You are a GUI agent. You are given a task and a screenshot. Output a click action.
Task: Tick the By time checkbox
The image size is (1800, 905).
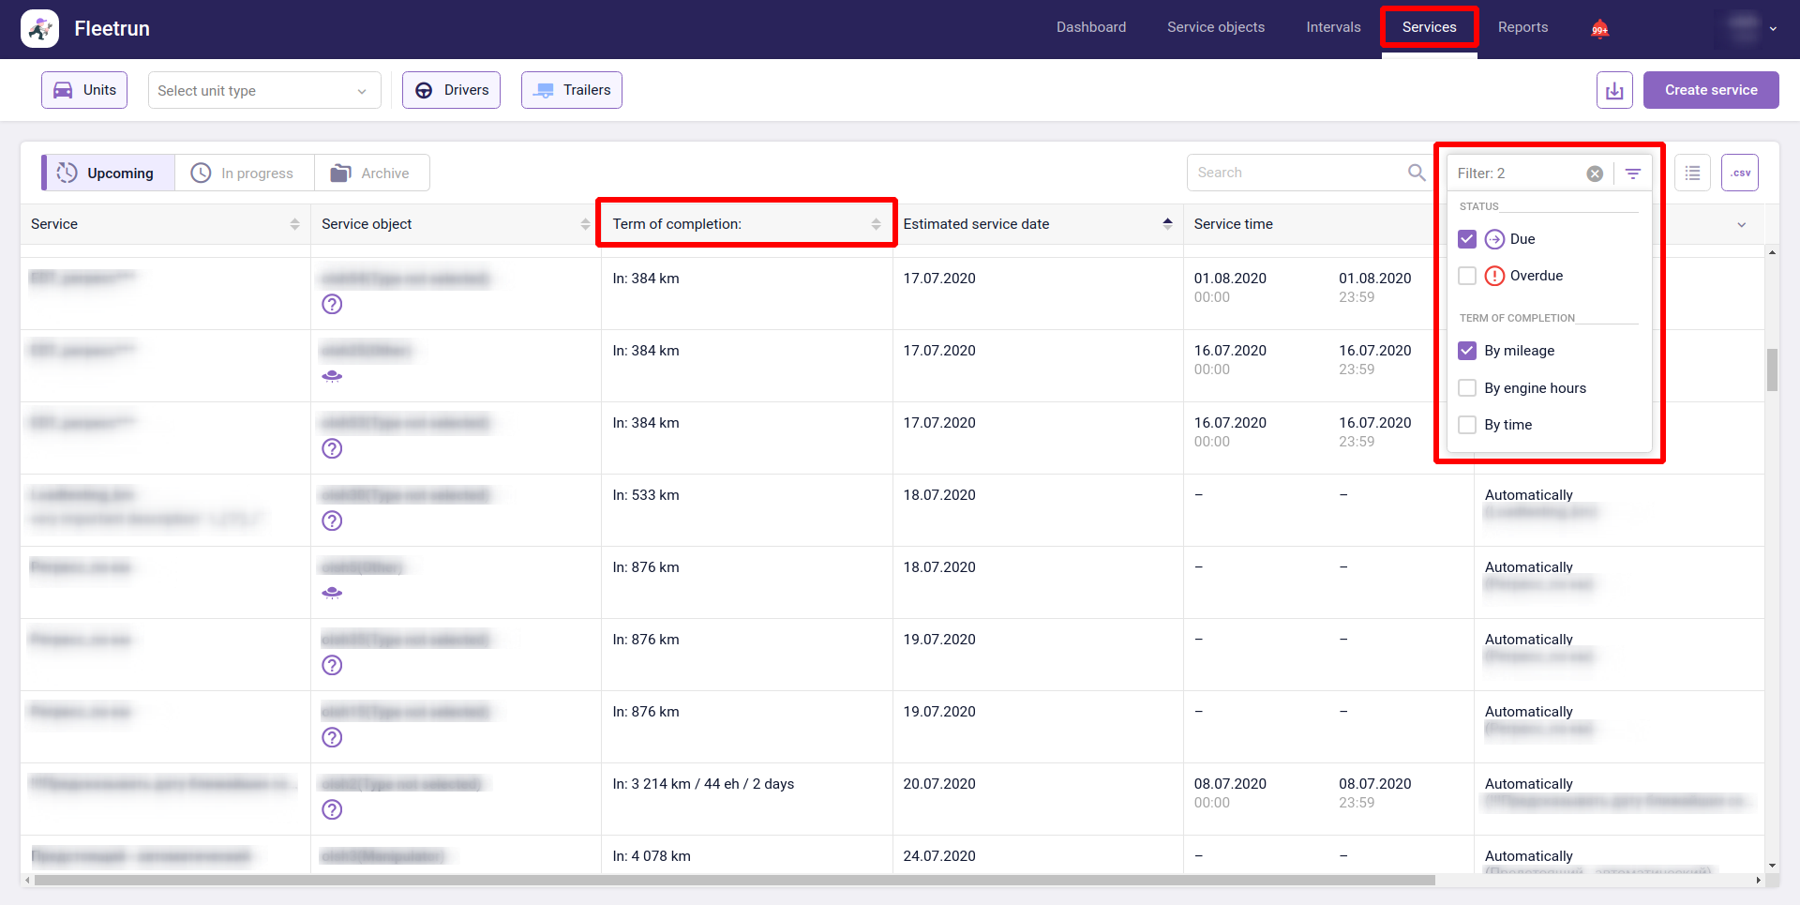pyautogui.click(x=1467, y=425)
